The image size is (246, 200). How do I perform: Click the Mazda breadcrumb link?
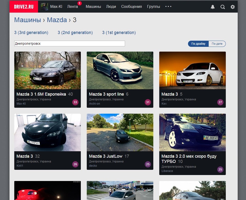click(57, 20)
